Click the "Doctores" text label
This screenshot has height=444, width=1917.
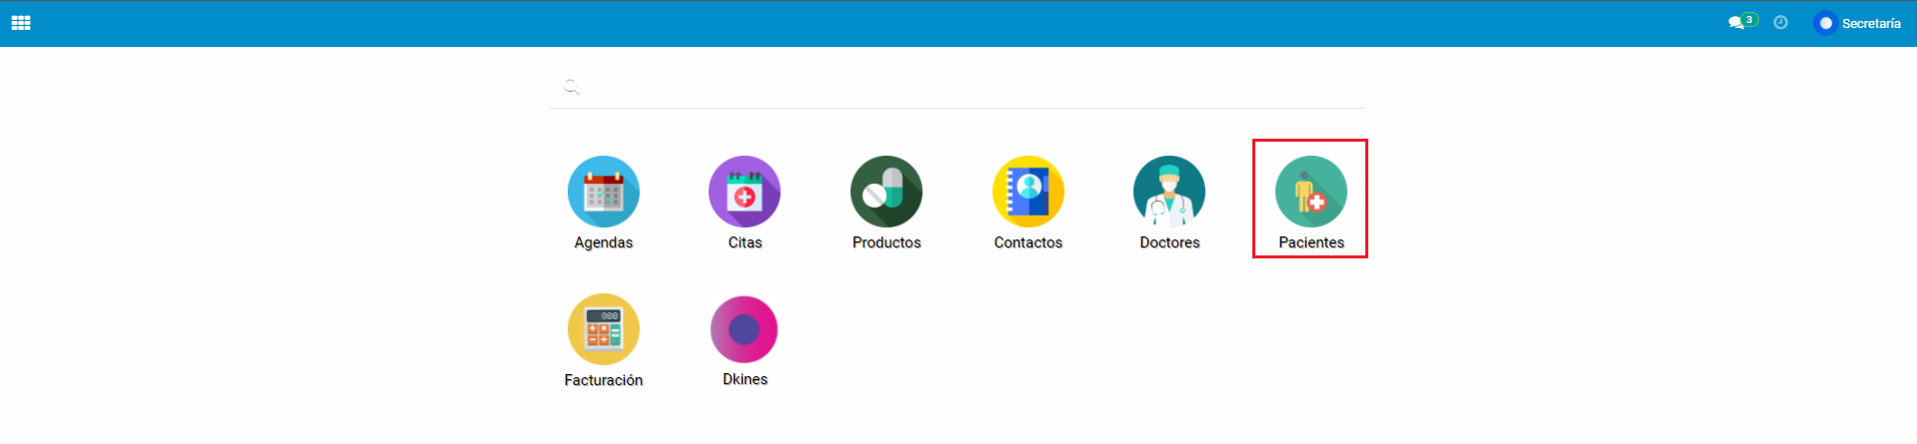coord(1169,242)
